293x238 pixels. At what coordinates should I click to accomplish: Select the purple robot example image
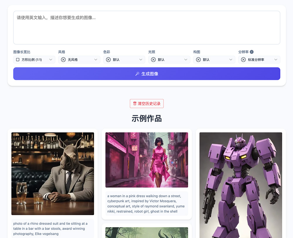pos(241,185)
